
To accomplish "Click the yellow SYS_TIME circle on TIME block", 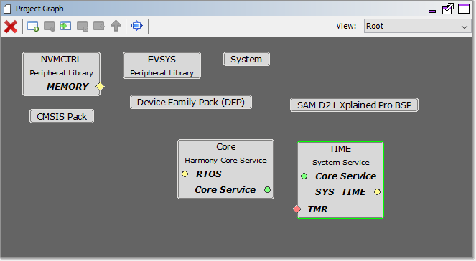I will pyautogui.click(x=378, y=192).
